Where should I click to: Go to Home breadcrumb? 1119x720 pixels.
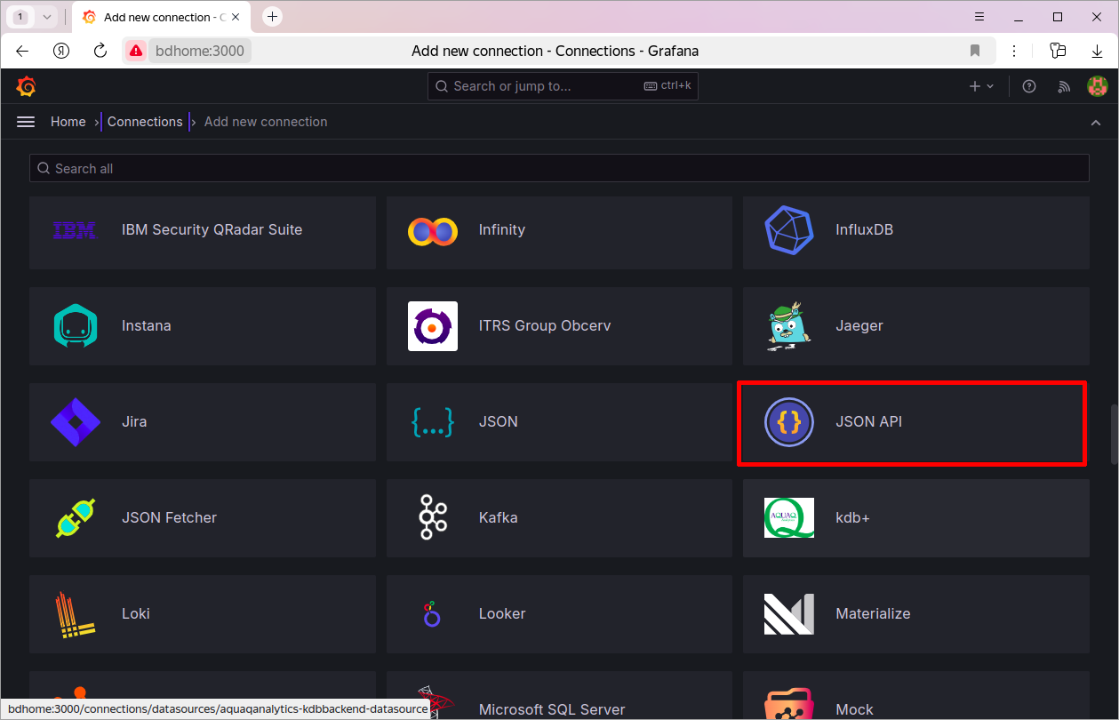[68, 122]
